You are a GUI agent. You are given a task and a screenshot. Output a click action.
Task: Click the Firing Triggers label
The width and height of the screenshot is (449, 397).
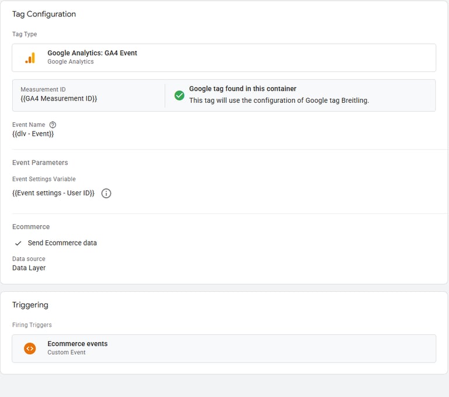pyautogui.click(x=32, y=325)
